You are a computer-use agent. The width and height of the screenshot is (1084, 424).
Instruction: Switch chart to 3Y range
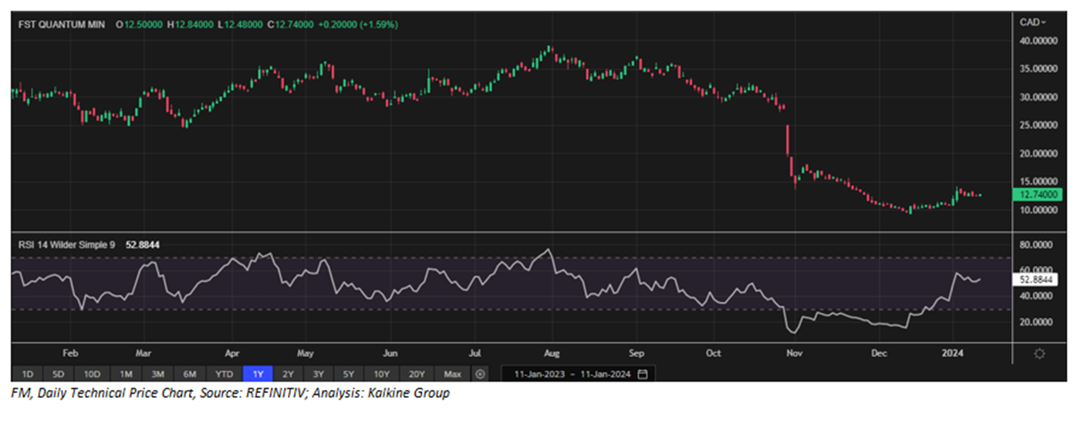point(318,374)
